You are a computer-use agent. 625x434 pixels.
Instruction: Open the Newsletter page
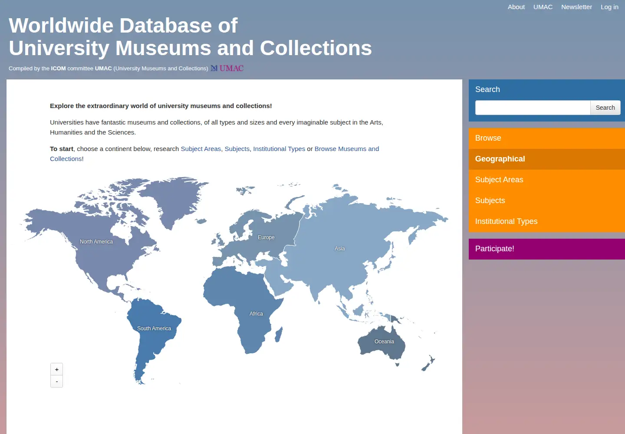[576, 7]
